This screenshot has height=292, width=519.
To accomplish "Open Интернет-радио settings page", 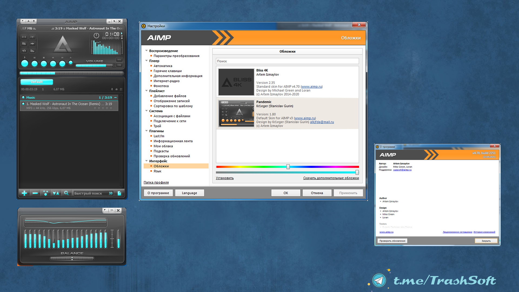I will [167, 81].
